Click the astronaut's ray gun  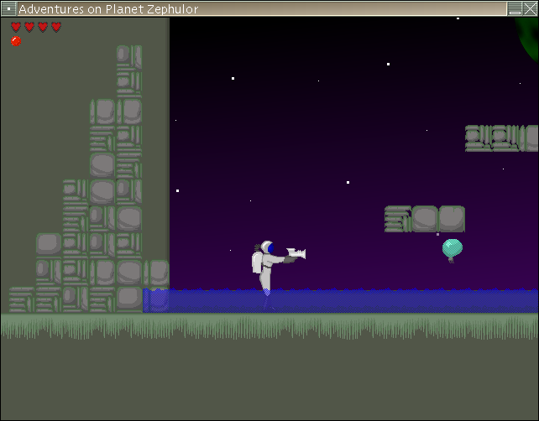296,253
